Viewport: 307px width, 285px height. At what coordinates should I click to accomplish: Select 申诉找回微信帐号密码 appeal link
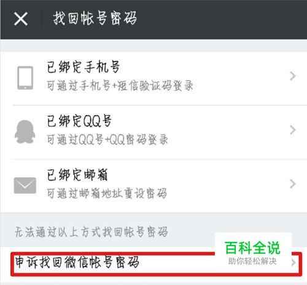77,262
